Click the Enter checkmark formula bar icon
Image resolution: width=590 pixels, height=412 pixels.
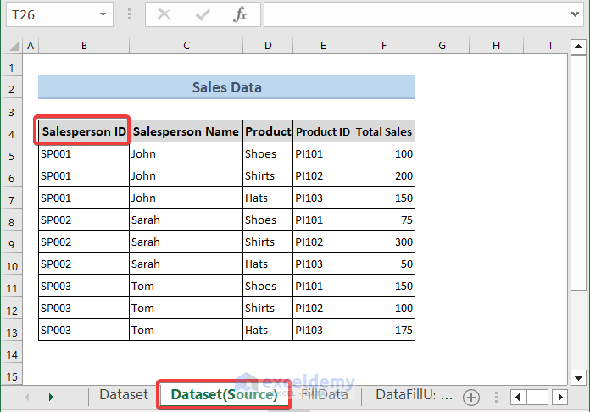pos(203,14)
